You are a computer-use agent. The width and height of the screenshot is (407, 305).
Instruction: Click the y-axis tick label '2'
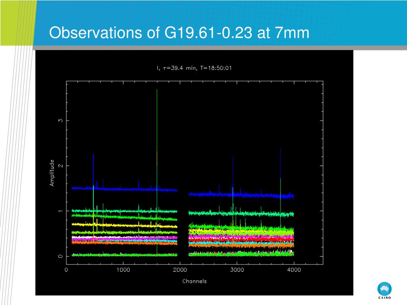point(60,166)
